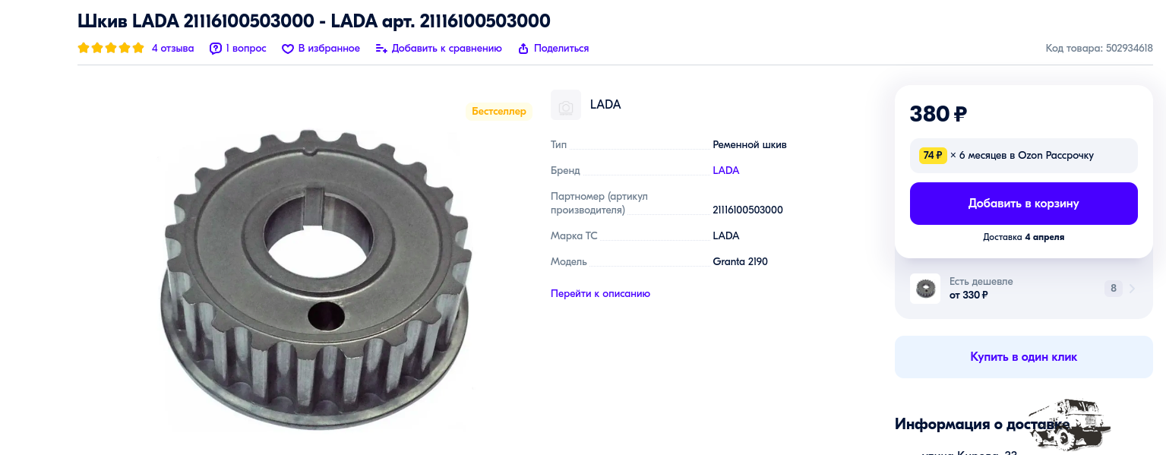Click Перейти к описанию link

click(x=600, y=293)
